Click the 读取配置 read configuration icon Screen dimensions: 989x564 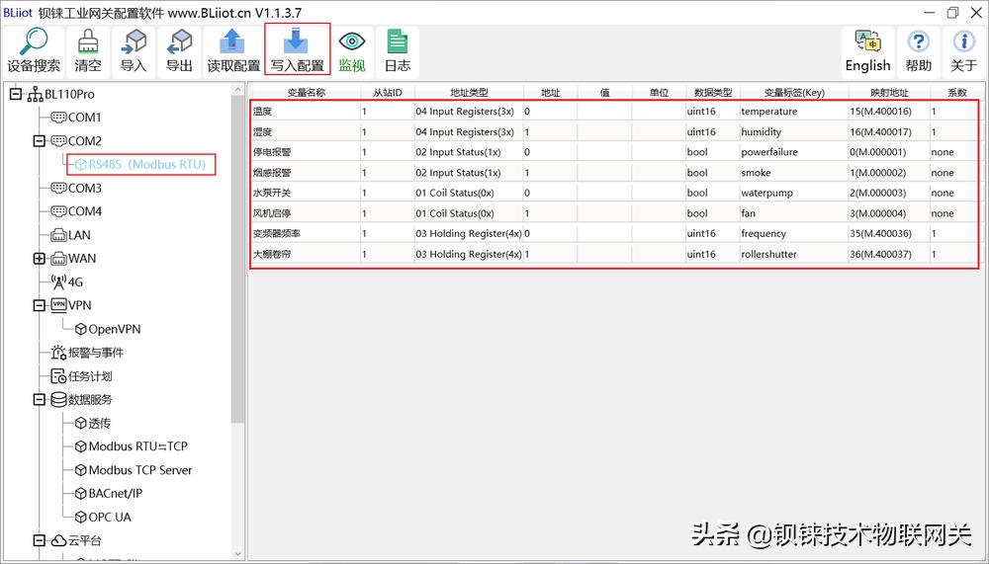[233, 42]
